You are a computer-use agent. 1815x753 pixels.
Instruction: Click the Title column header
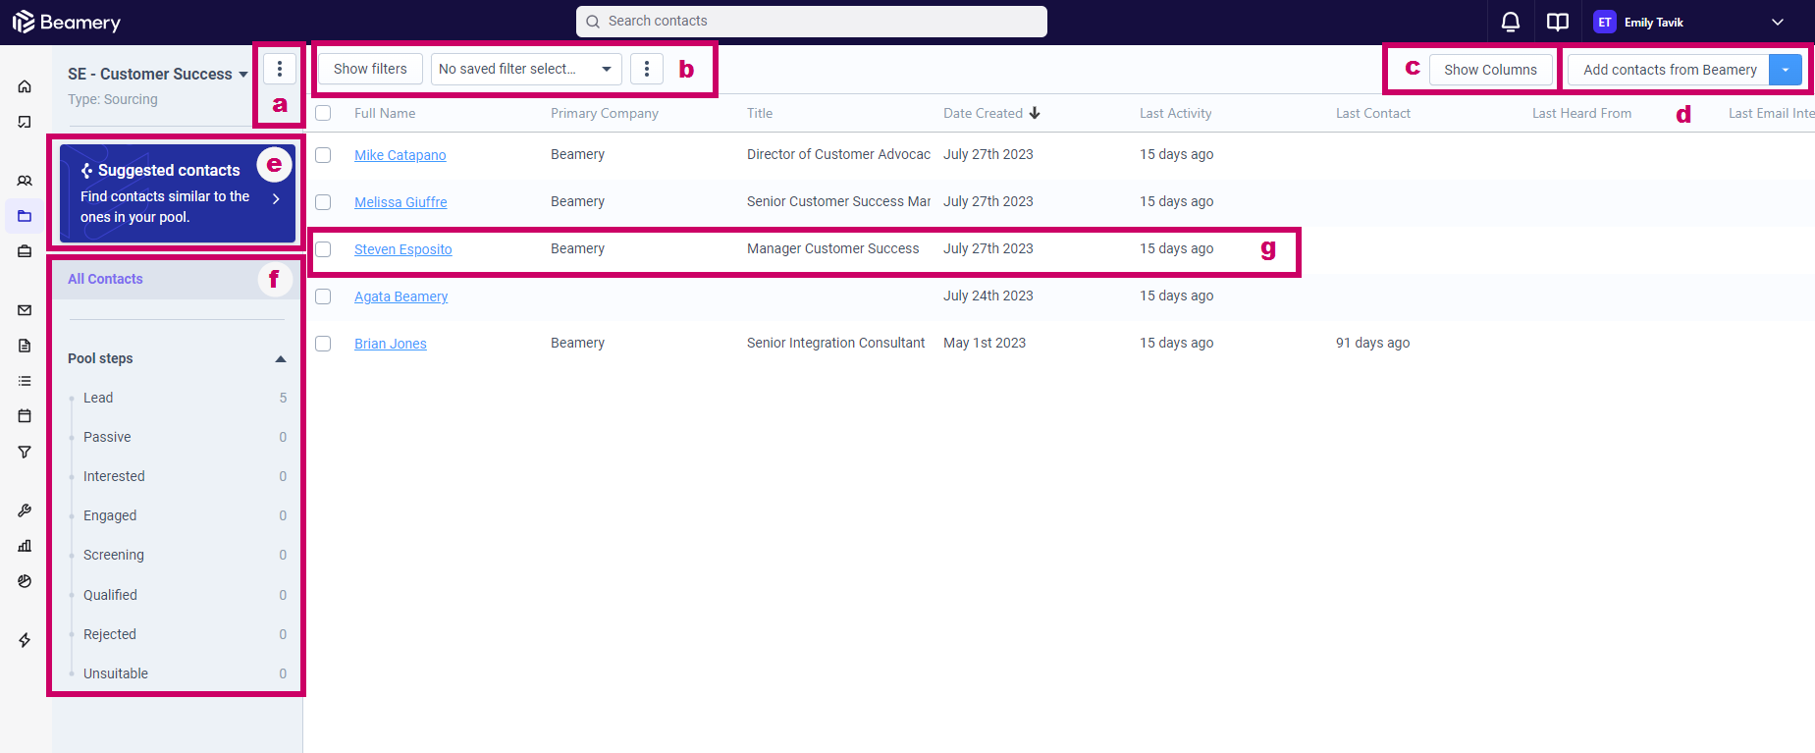pos(760,113)
